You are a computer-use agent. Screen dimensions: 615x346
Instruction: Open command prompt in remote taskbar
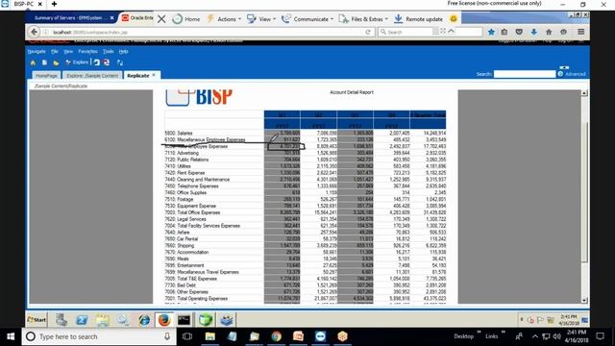pos(184,320)
